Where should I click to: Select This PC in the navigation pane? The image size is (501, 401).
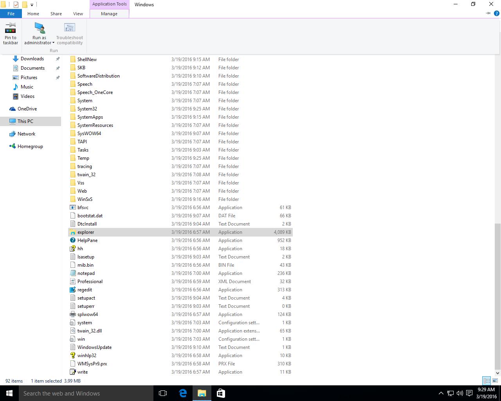[25, 121]
